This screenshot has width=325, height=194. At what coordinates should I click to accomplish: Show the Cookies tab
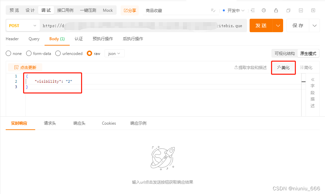click(109, 123)
